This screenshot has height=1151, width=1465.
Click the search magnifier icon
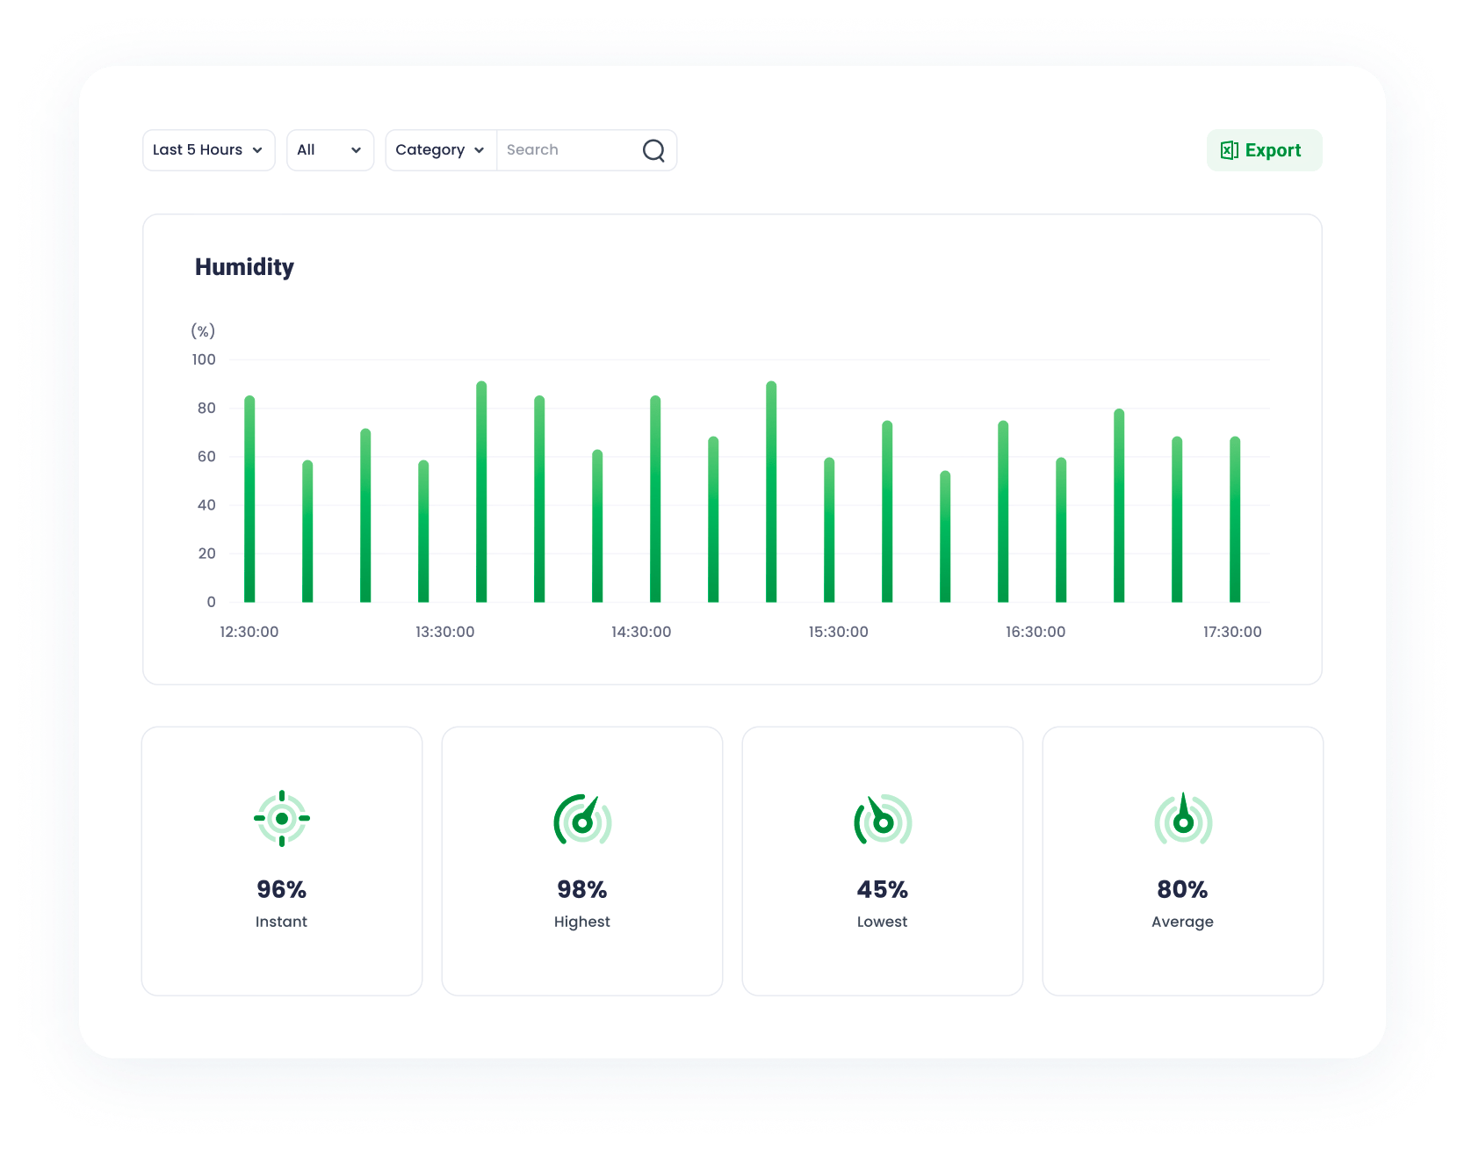(x=653, y=150)
